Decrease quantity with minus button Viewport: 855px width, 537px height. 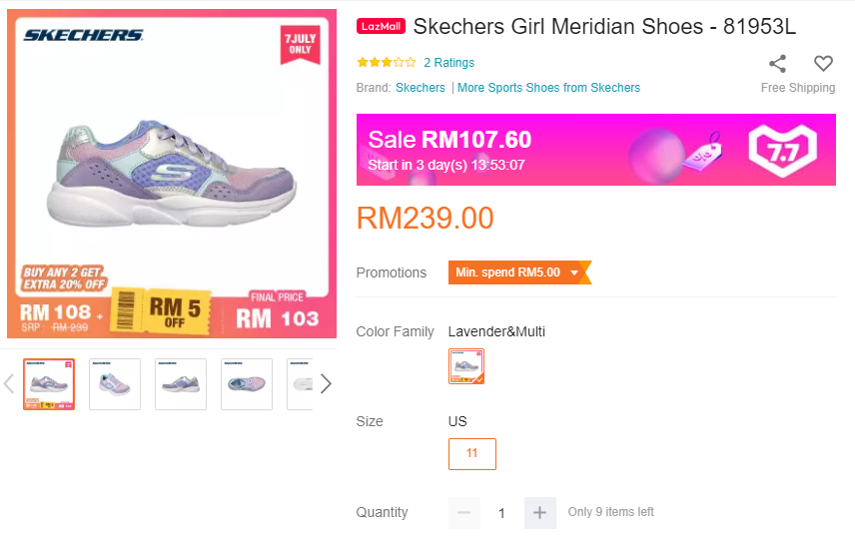click(463, 513)
